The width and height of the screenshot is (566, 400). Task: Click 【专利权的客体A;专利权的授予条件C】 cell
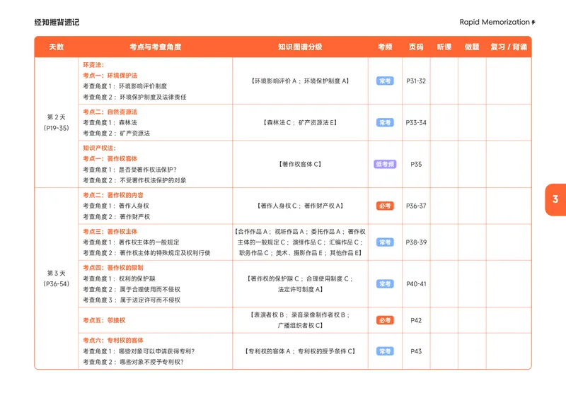[x=300, y=351]
